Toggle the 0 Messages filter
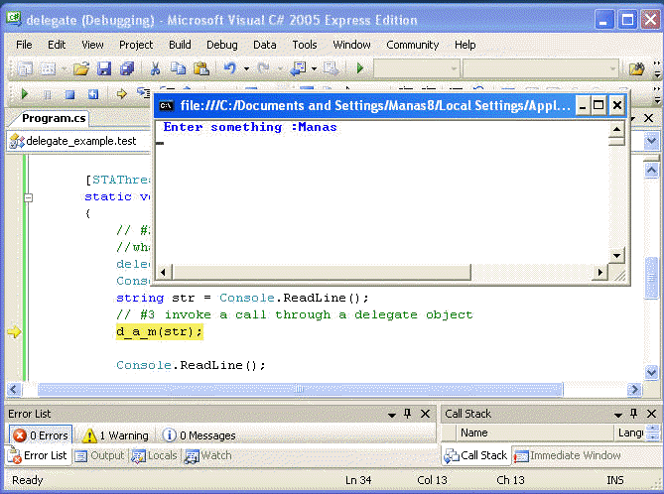The height and width of the screenshot is (494, 664). click(x=199, y=435)
